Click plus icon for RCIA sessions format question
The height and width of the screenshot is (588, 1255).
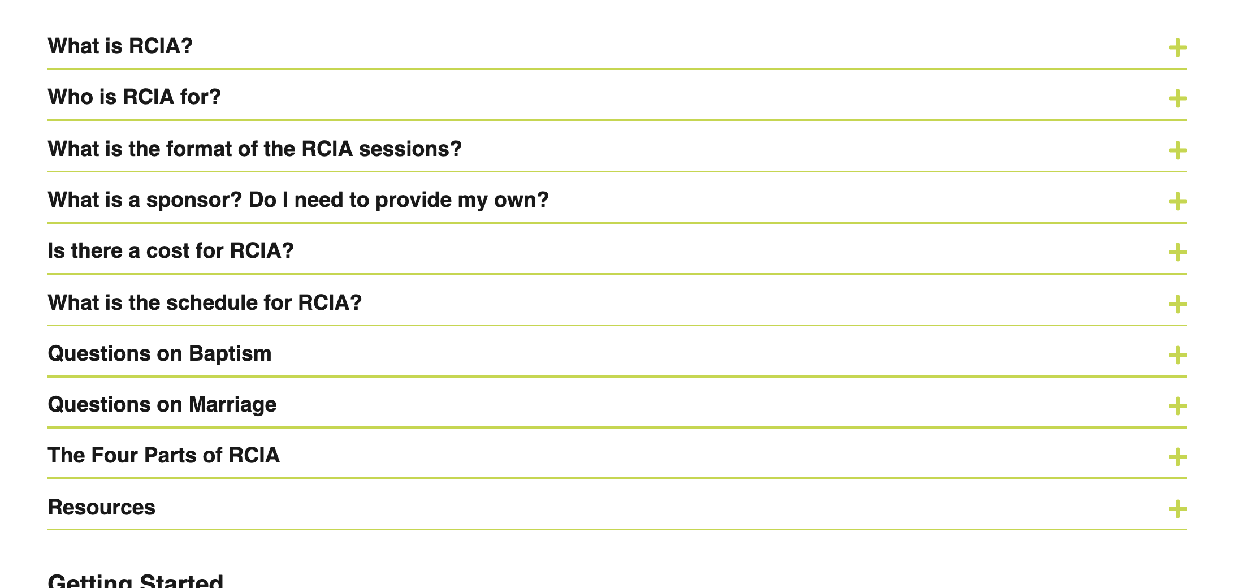1177,150
